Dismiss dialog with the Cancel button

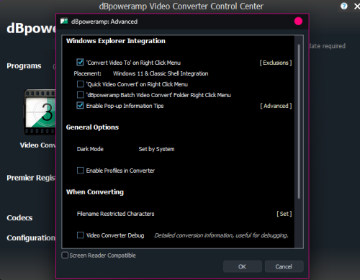tap(284, 266)
